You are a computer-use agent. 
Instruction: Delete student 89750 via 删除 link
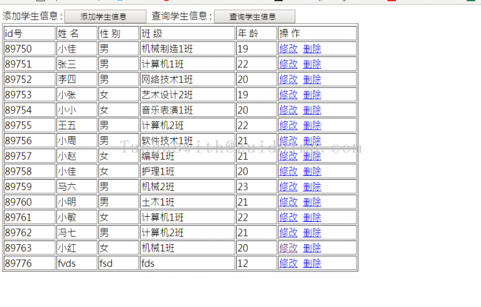(x=312, y=49)
